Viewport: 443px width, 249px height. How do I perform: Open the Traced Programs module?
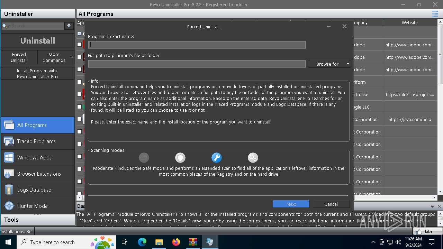[x=37, y=141]
